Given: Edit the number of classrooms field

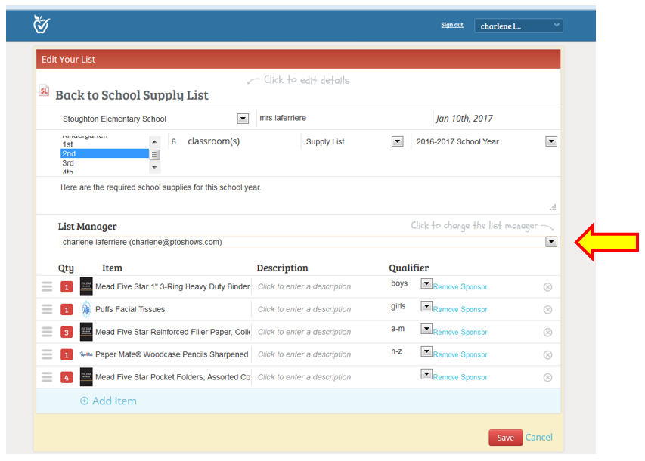Looking at the screenshot, I should click(x=175, y=141).
